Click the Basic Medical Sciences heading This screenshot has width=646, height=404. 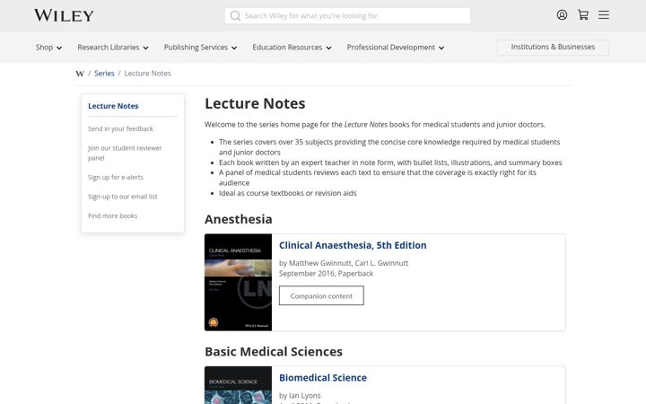pos(274,352)
